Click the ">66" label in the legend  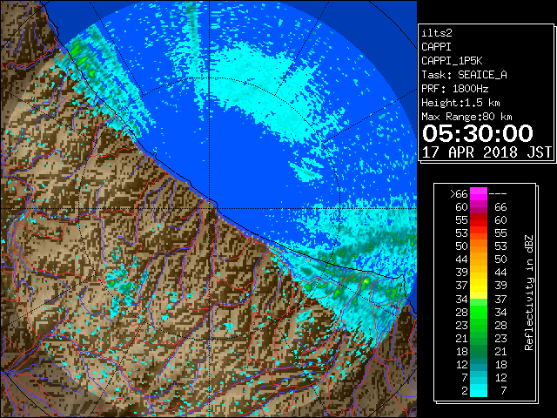tap(459, 194)
